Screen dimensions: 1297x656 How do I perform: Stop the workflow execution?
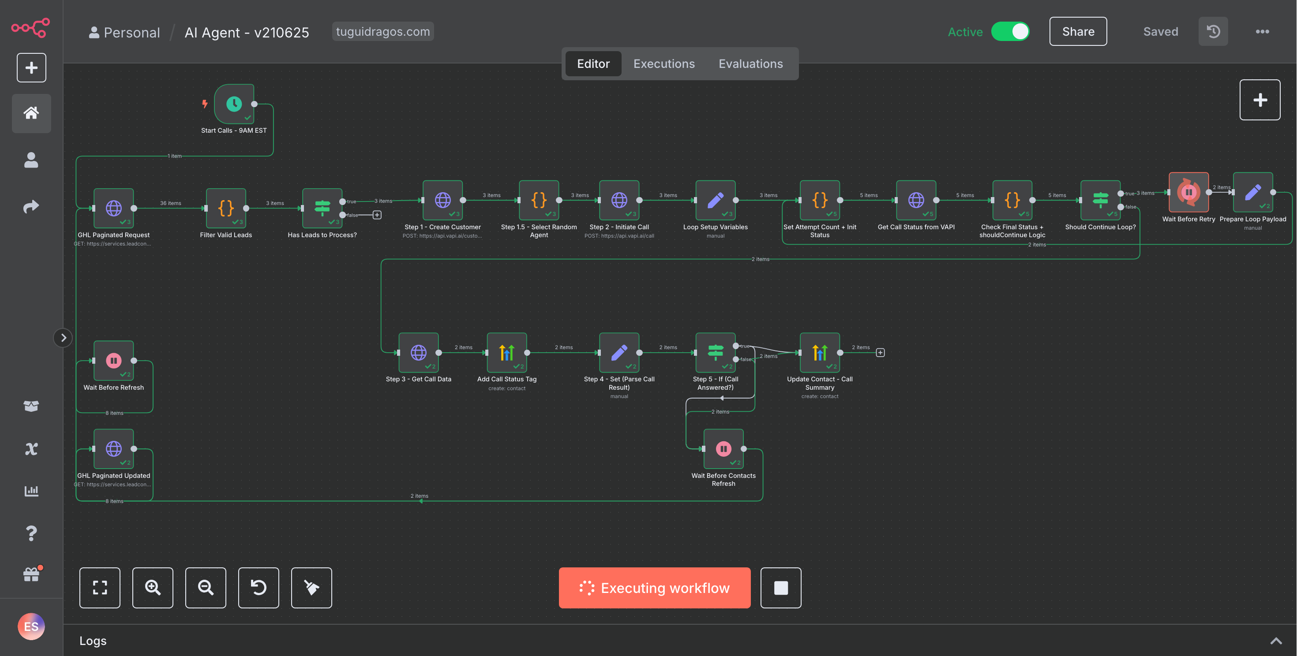pos(780,588)
